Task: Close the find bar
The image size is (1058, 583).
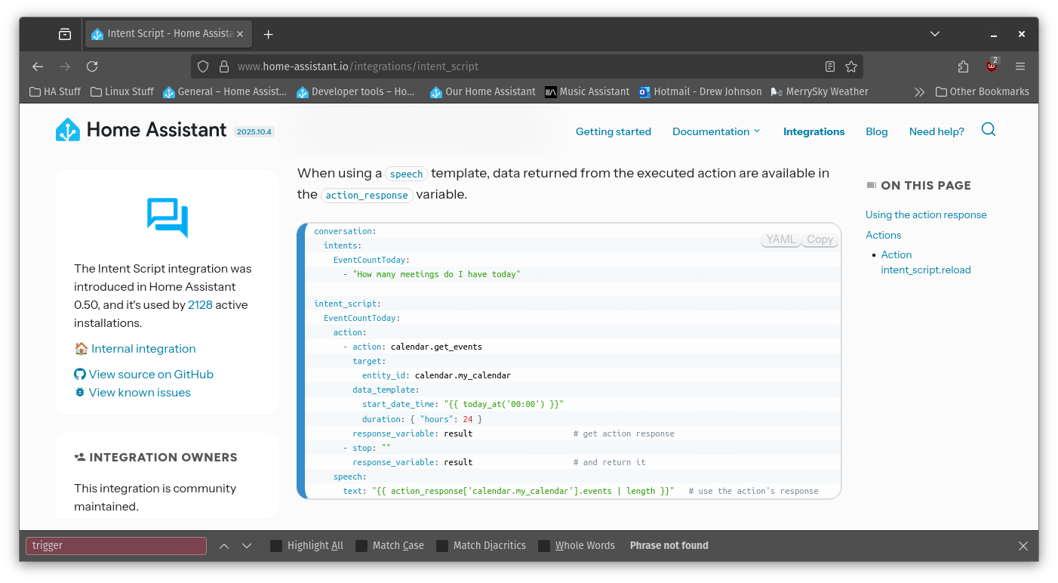Action: pos(1023,546)
